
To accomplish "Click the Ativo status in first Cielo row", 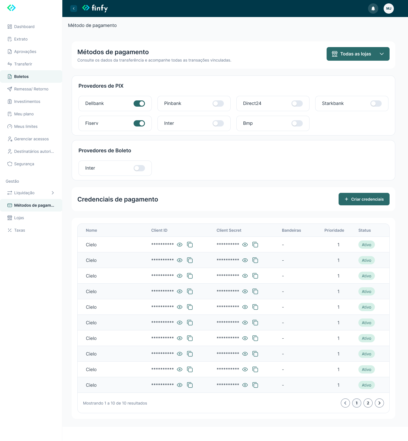I will point(366,245).
